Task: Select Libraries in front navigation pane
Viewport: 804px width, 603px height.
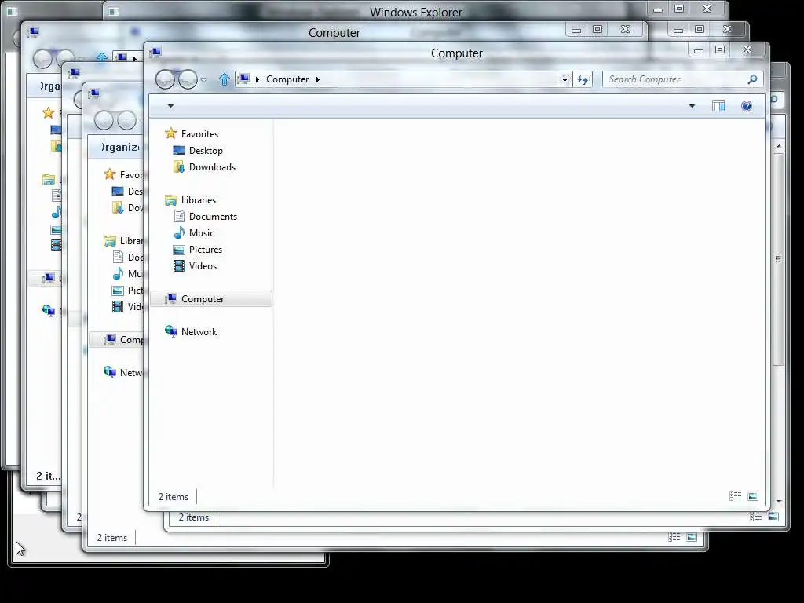Action: pos(199,200)
